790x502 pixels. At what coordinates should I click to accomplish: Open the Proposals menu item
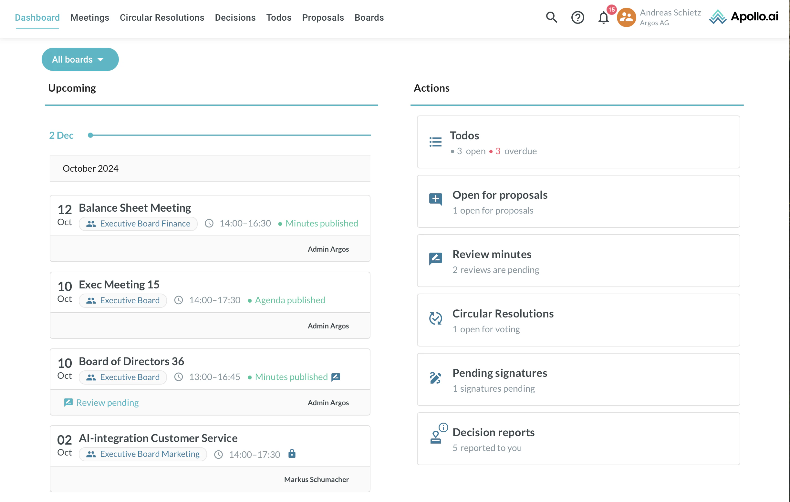click(323, 17)
